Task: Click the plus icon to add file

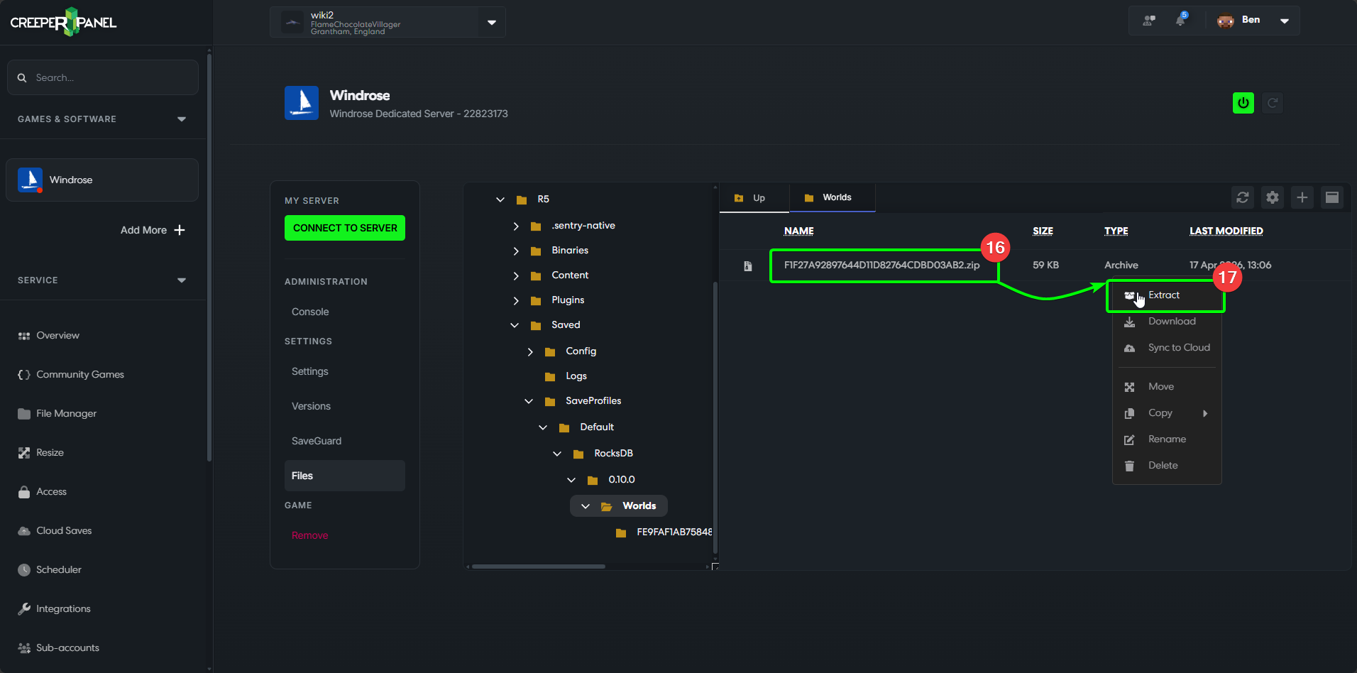Action: 1302,197
